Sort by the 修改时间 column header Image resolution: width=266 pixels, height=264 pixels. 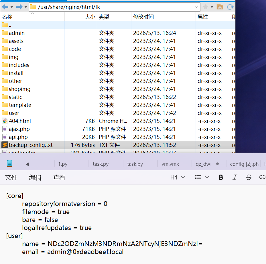[x=163, y=17]
